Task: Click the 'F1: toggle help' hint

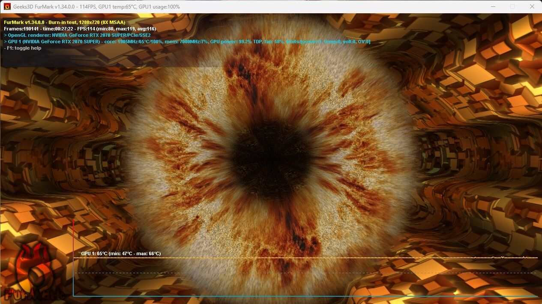Action: 23,48
